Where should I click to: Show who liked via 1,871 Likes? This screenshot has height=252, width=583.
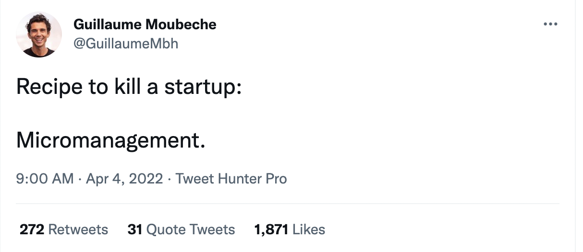pos(290,229)
